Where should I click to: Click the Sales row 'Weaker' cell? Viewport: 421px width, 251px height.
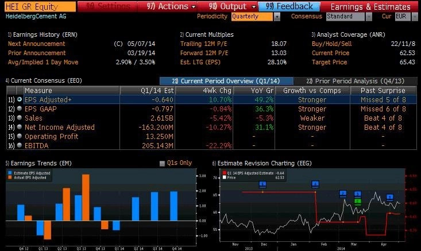(312, 118)
